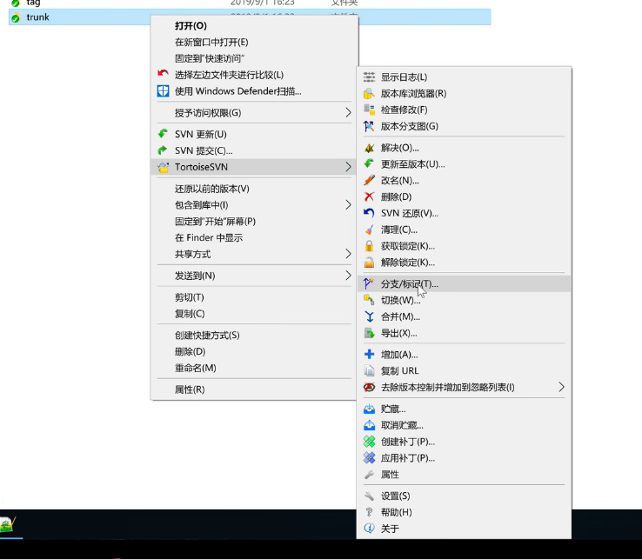Image resolution: width=642 pixels, height=559 pixels.
Task: Expand the 发送到(N) submenu arrow
Action: tap(348, 276)
